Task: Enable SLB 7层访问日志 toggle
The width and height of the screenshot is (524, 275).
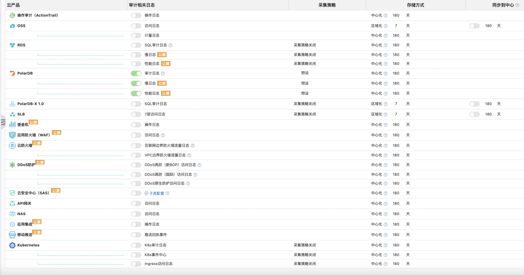Action: click(x=136, y=114)
